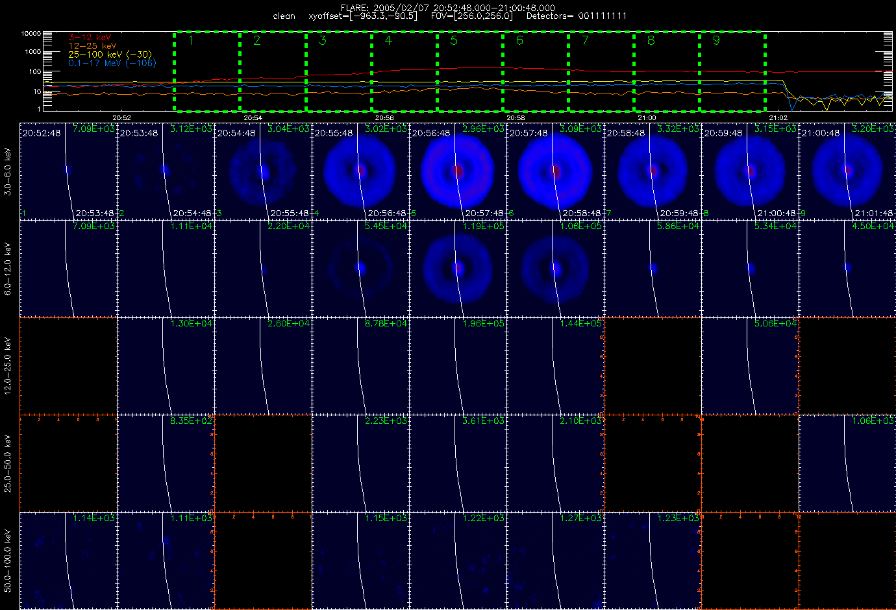Screen dimensions: 896x610
Task: Select interval 6 marker in the light curve
Action: 519,41
